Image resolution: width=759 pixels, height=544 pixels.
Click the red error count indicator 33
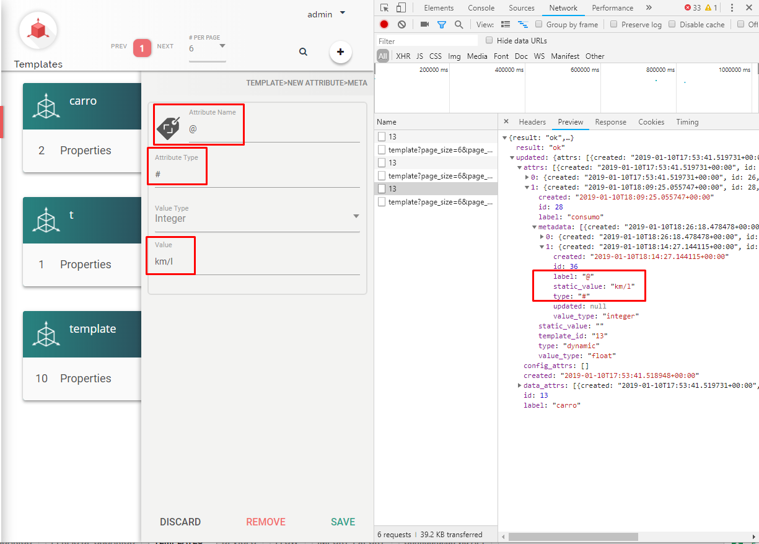tap(693, 8)
